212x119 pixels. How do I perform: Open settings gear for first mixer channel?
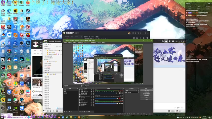122,93
